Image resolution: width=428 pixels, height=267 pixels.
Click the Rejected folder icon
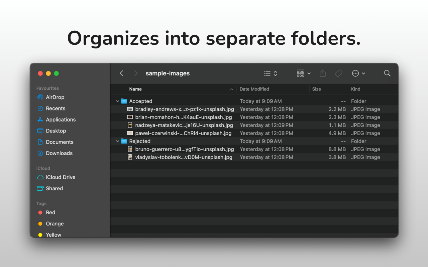click(124, 141)
